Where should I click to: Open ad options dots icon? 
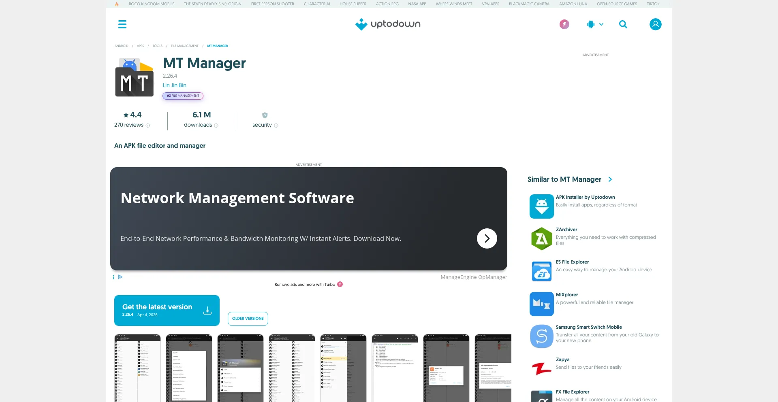(x=113, y=277)
